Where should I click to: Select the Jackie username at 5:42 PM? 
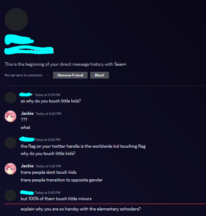(27, 166)
